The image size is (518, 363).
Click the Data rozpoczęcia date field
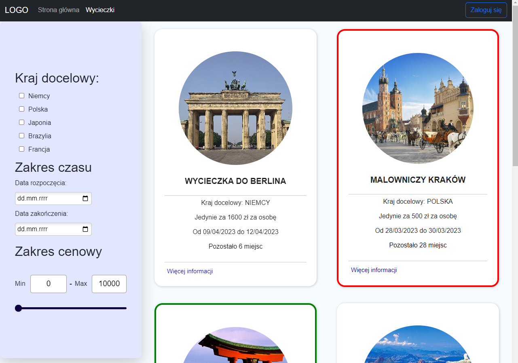coord(53,198)
